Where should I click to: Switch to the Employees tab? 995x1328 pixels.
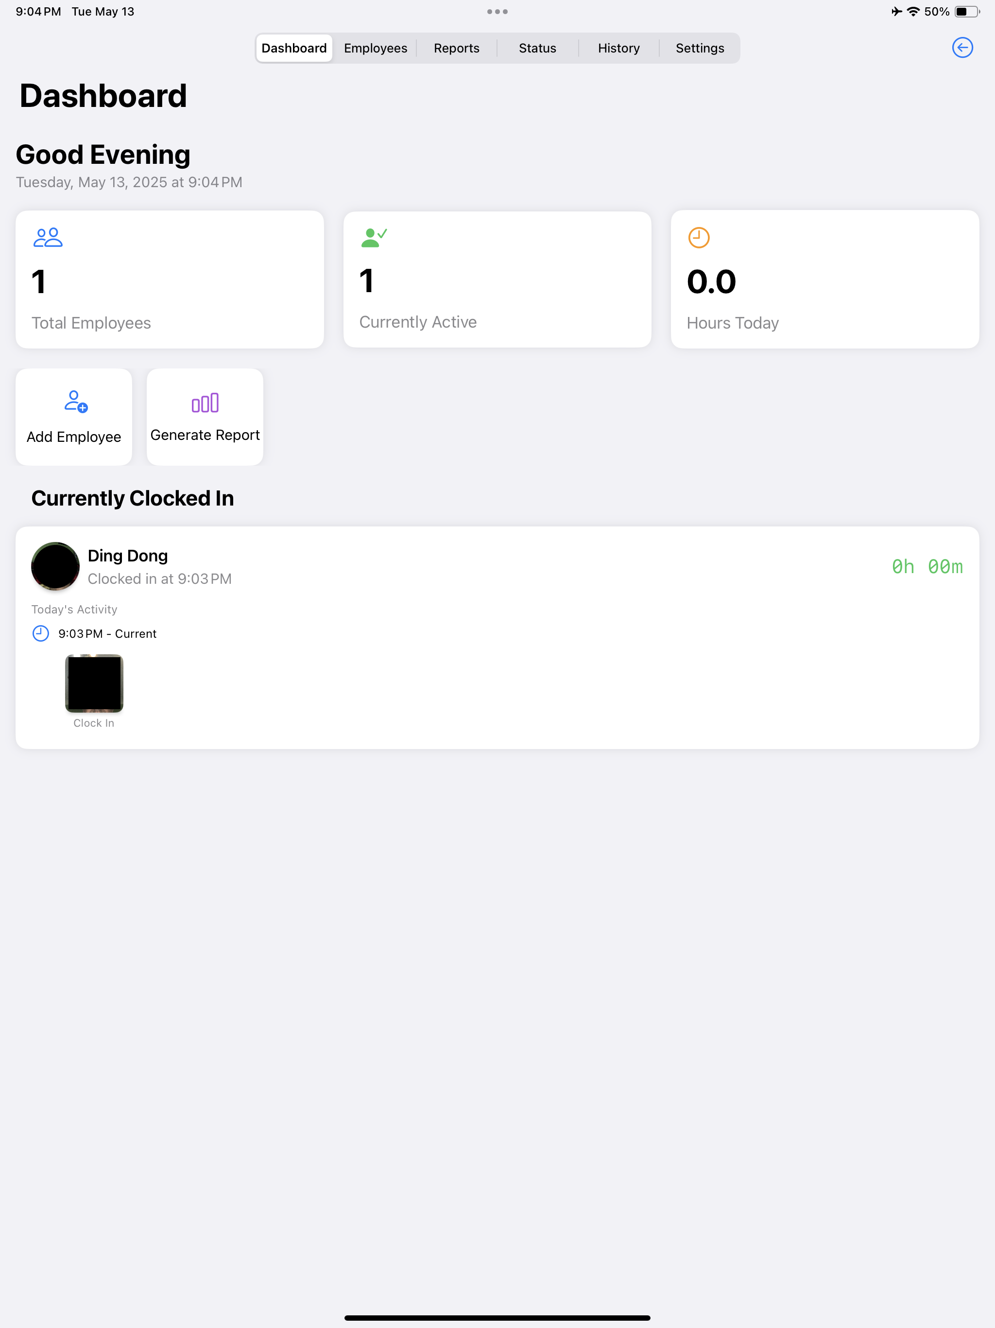coord(375,48)
